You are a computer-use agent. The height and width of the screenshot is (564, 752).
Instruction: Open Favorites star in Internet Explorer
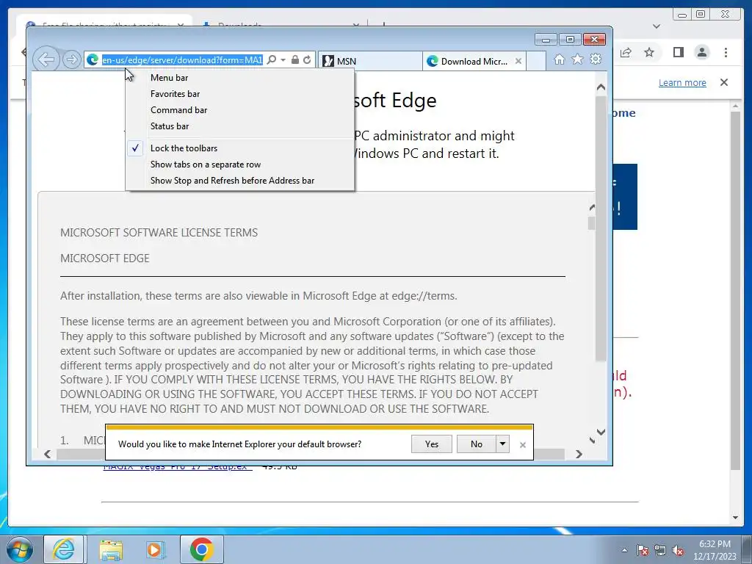click(x=577, y=59)
